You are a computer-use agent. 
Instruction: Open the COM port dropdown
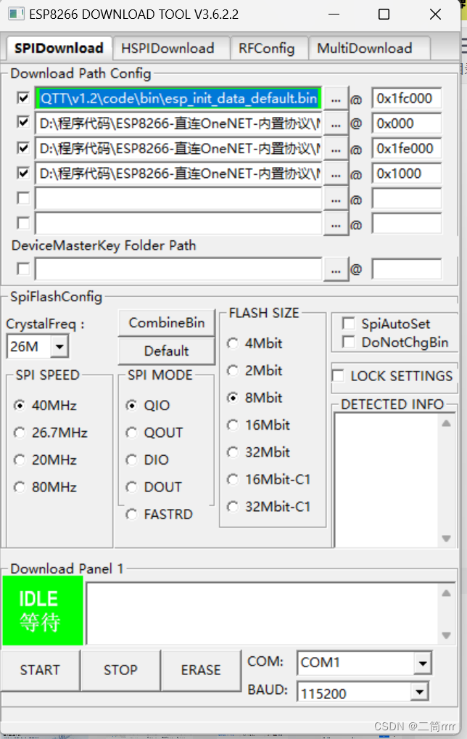pyautogui.click(x=423, y=663)
